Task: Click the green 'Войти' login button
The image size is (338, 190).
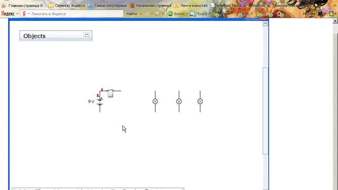Action: 176,14
